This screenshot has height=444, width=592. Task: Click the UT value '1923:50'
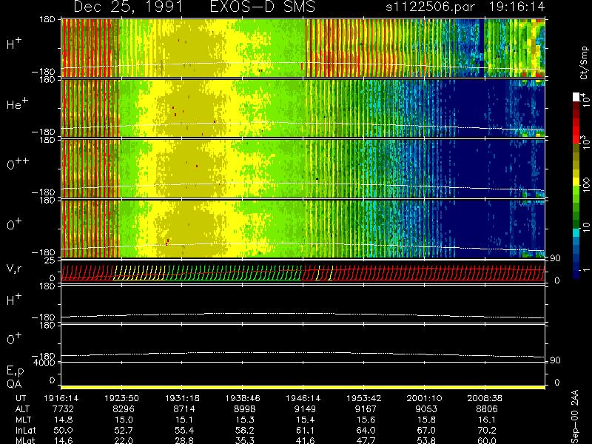pos(121,398)
